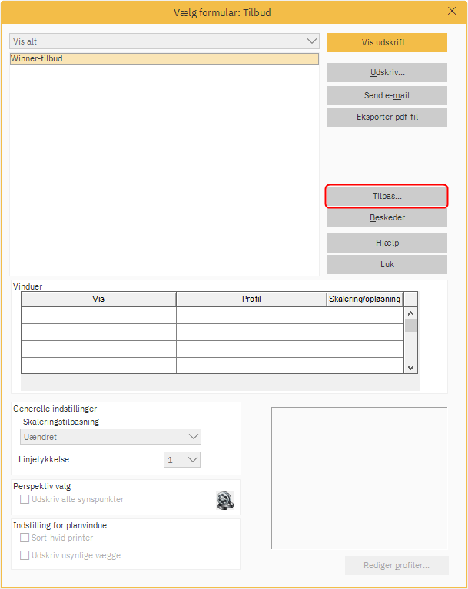Open the Linjetykkelse value dropdown
The height and width of the screenshot is (589, 468).
(x=182, y=460)
